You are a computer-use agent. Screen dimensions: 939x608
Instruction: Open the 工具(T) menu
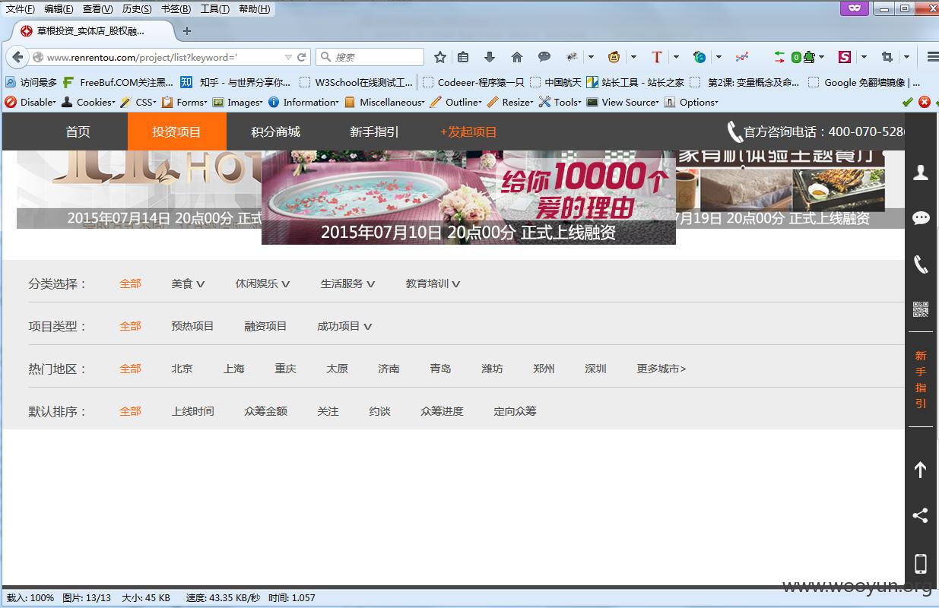pyautogui.click(x=215, y=9)
